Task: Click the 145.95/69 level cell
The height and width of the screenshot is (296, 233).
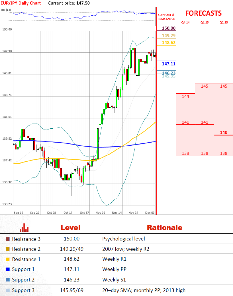Action: 71,290
